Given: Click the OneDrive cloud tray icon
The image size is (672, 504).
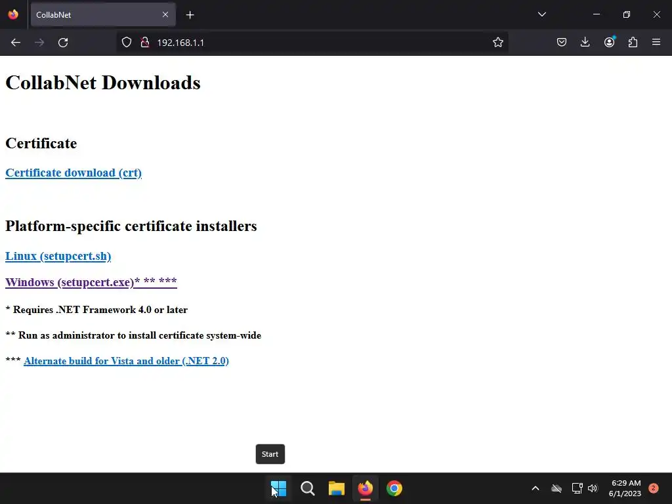Looking at the screenshot, I should (556, 488).
